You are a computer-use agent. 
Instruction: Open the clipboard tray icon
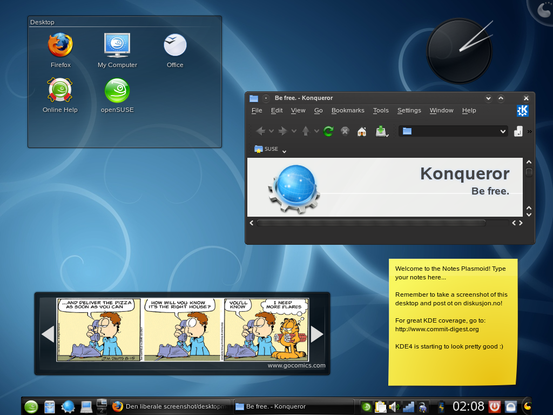pos(380,407)
